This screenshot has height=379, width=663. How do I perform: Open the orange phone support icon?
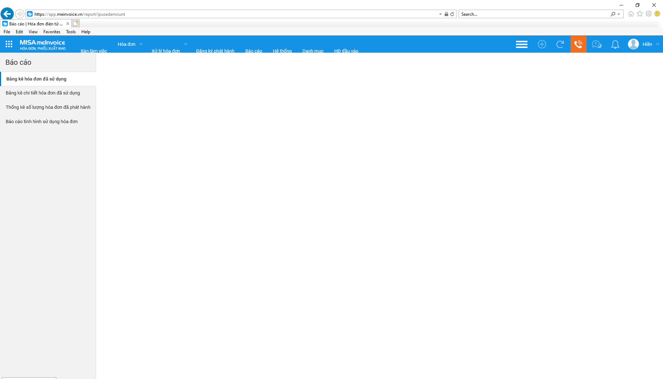(x=578, y=44)
